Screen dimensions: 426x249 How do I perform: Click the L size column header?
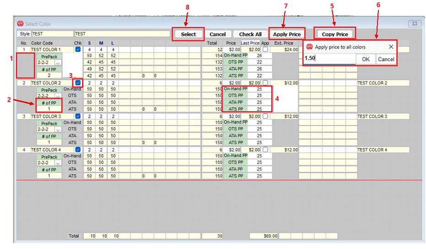(x=113, y=43)
